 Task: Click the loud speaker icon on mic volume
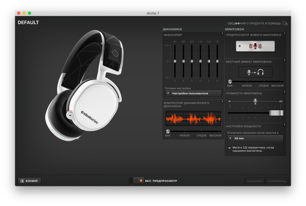(281, 101)
